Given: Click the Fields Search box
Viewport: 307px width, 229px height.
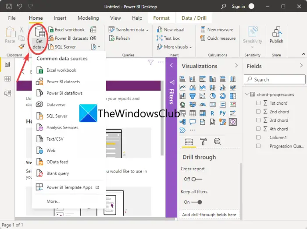Looking at the screenshot, I should 275,79.
